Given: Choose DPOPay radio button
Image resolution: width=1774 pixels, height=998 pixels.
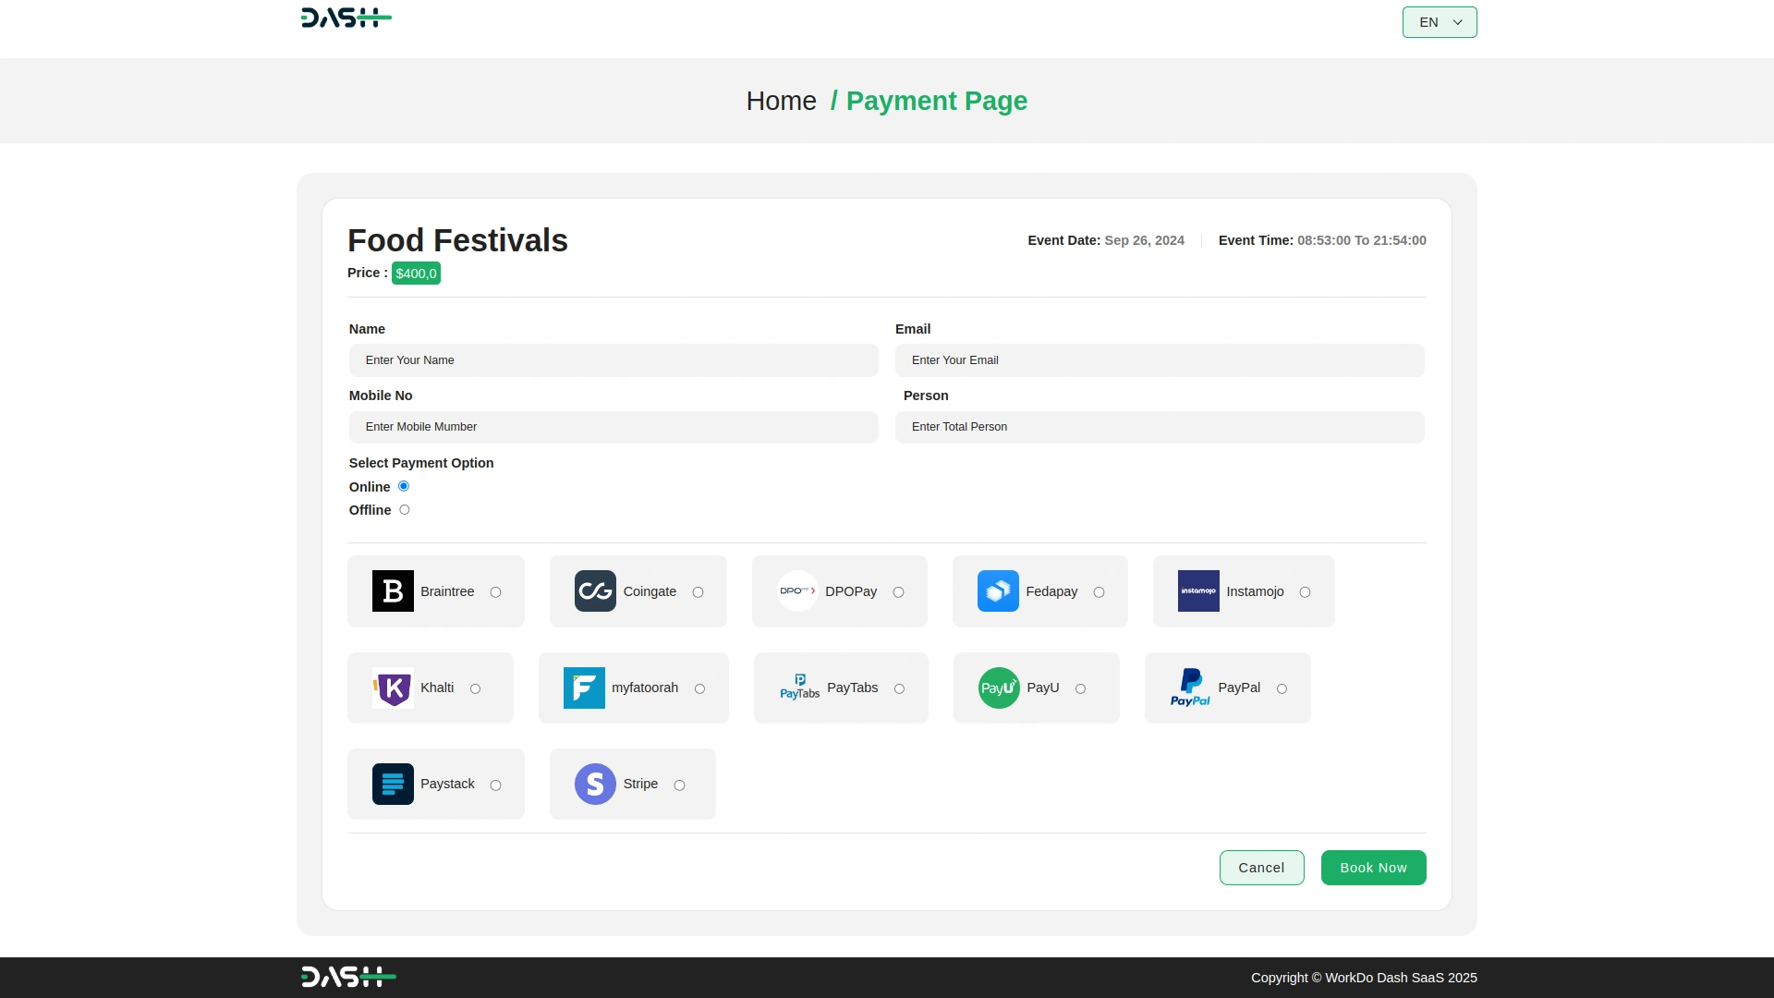Looking at the screenshot, I should click(x=898, y=592).
